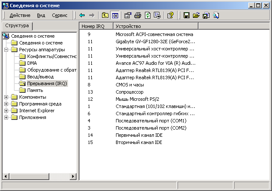Select Прерывания (IRQ) tree item
Viewport: 272px width, 191px height.
(47, 84)
